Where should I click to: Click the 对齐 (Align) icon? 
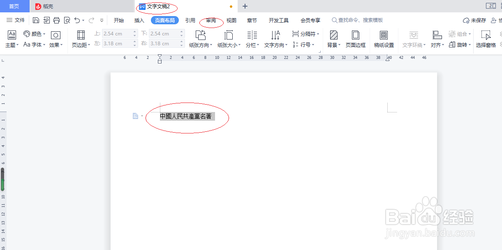pos(436,39)
